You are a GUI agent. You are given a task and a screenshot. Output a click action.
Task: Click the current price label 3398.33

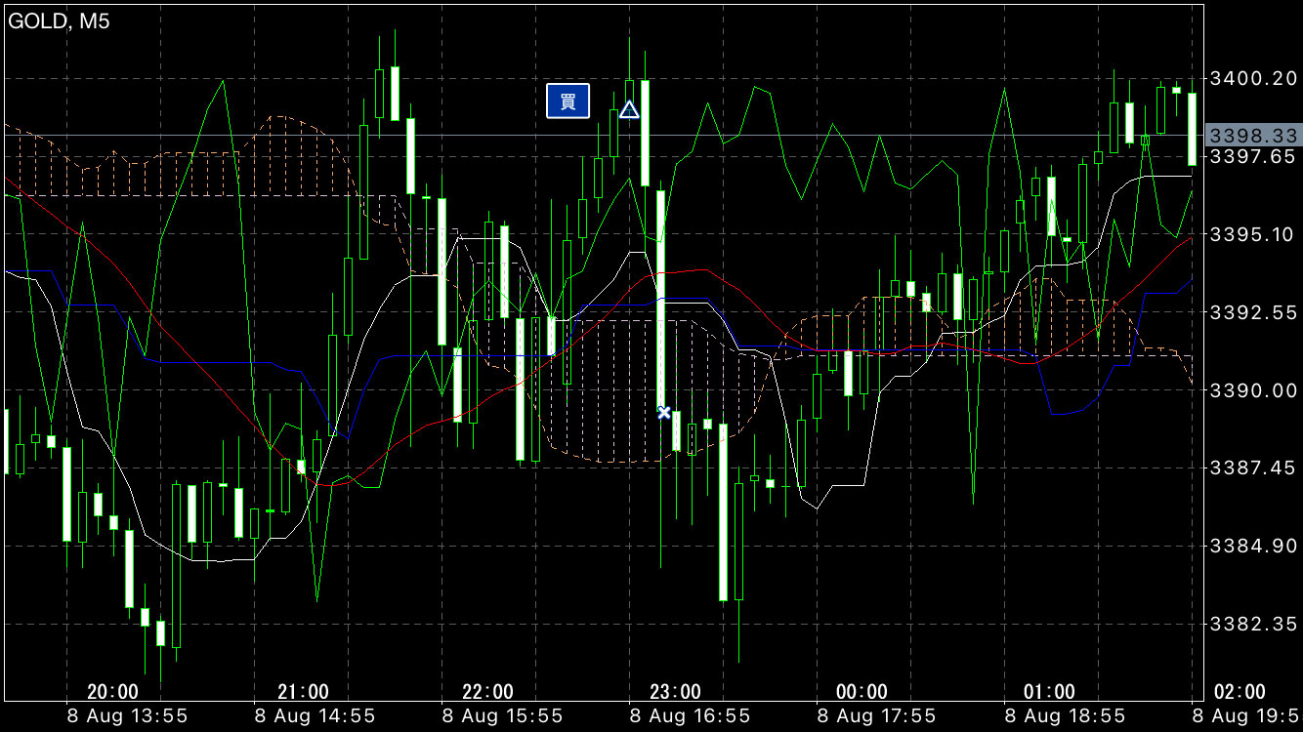pyautogui.click(x=1251, y=135)
